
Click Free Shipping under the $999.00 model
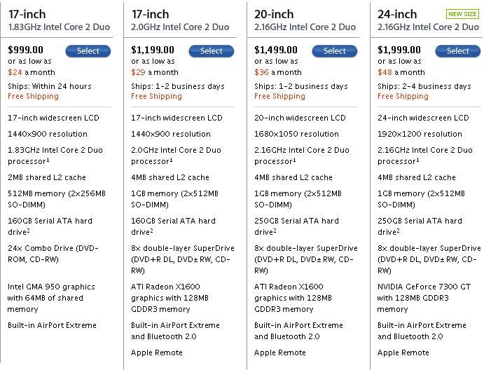click(x=34, y=97)
